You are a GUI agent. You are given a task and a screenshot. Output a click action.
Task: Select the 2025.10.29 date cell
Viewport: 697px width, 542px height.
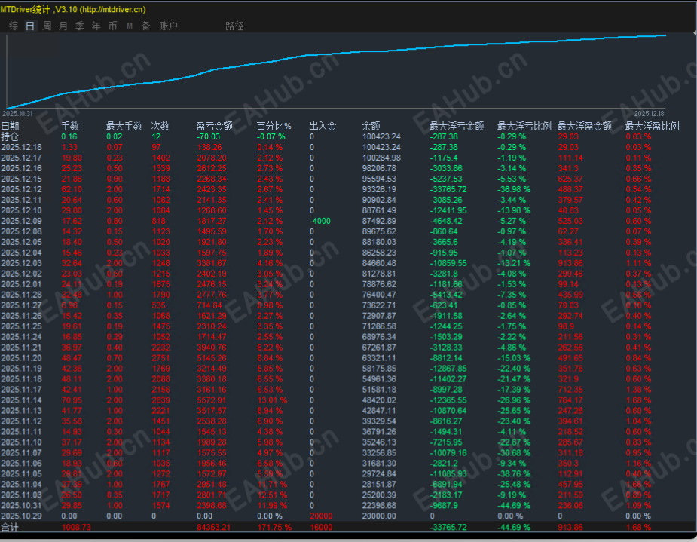21,516
